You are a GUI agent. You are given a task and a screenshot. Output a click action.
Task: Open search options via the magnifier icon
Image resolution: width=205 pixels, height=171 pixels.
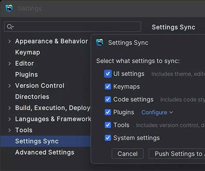10,27
